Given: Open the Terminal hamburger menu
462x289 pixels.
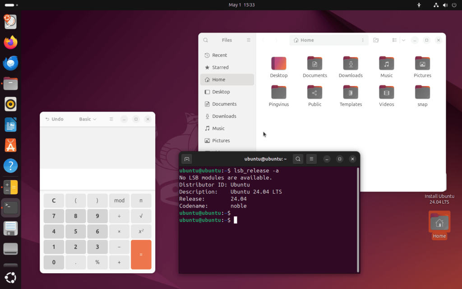Looking at the screenshot, I should (311, 159).
